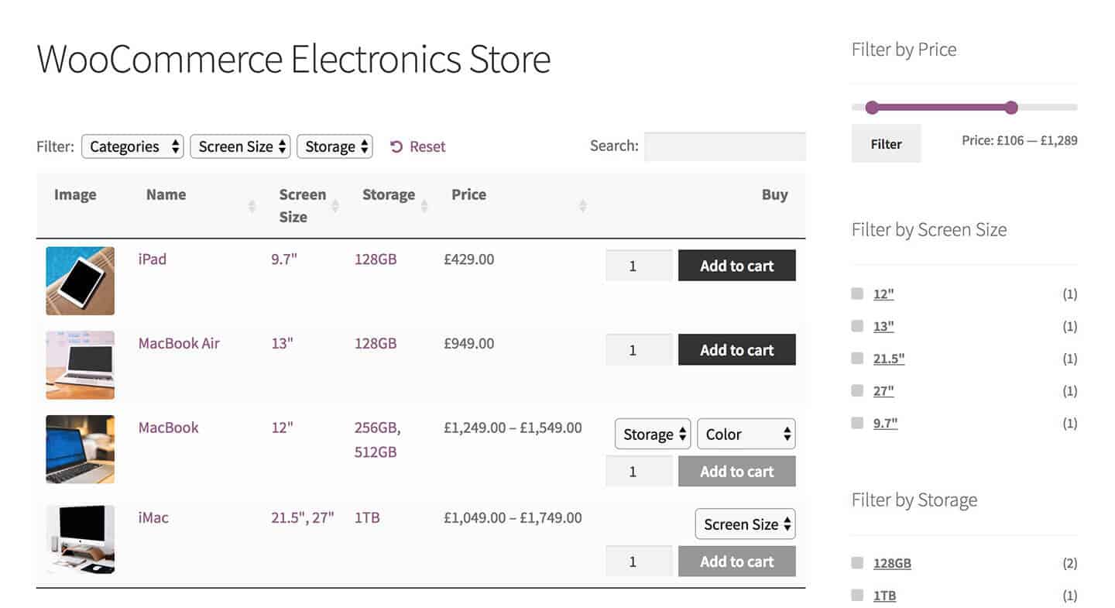Click iMac quantity field
This screenshot has width=1115, height=608.
pos(639,562)
